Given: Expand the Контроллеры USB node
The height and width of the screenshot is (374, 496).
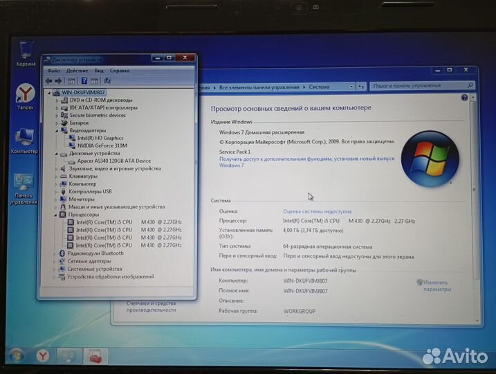Looking at the screenshot, I should 55,192.
